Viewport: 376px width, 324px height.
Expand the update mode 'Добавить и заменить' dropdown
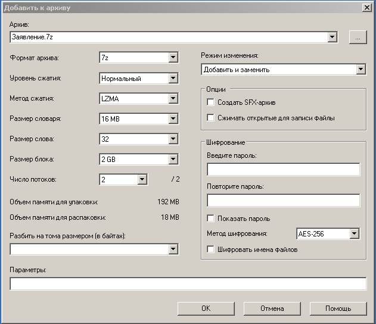point(284,70)
